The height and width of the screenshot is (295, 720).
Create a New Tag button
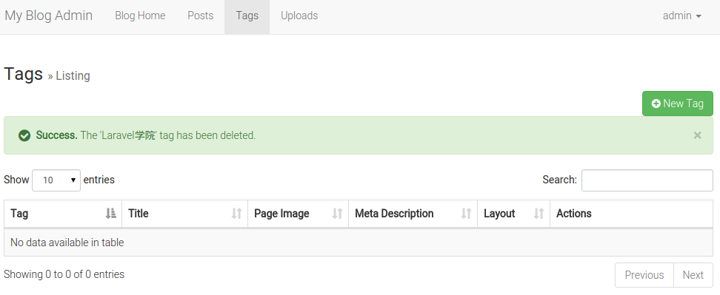677,104
